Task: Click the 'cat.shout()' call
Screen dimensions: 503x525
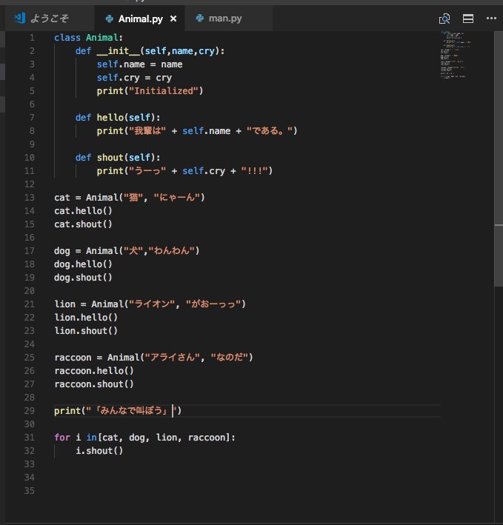Action: coord(83,224)
